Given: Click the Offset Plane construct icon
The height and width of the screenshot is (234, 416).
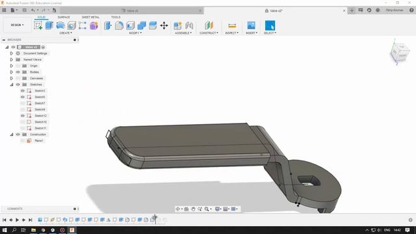Looking at the screenshot, I should point(209,25).
